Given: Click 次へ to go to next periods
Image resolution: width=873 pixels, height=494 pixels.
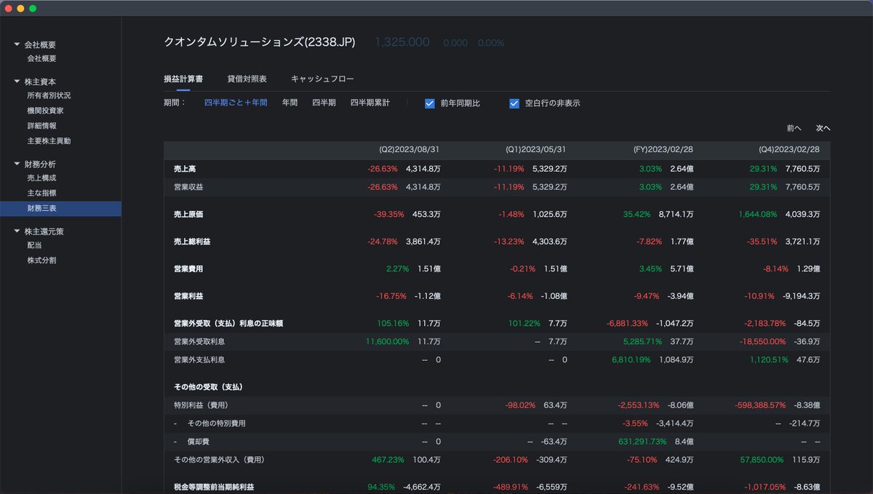Looking at the screenshot, I should [823, 128].
